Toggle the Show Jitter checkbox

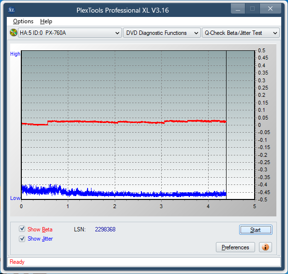click(x=22, y=239)
